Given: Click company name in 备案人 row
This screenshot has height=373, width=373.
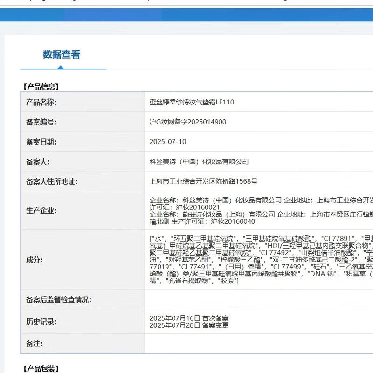Looking at the screenshot, I should pyautogui.click(x=199, y=162).
